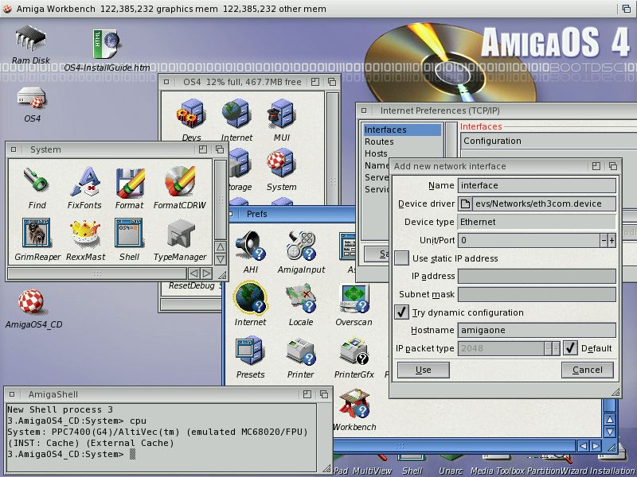Viewport: 637px width, 477px height.
Task: Click Device driver path text field
Action: pos(544,204)
